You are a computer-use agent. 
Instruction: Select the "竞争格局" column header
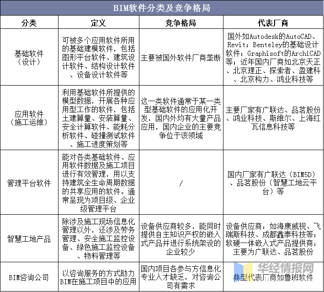181,23
